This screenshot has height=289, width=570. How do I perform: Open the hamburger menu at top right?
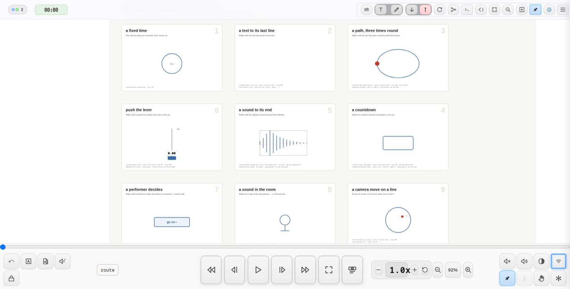tap(563, 10)
